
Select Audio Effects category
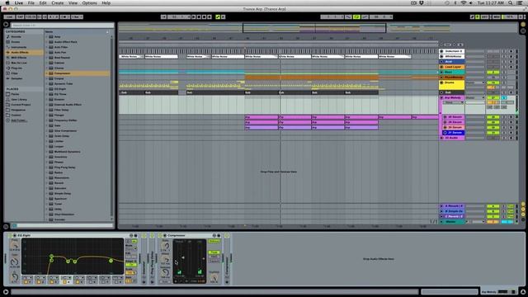24,53
